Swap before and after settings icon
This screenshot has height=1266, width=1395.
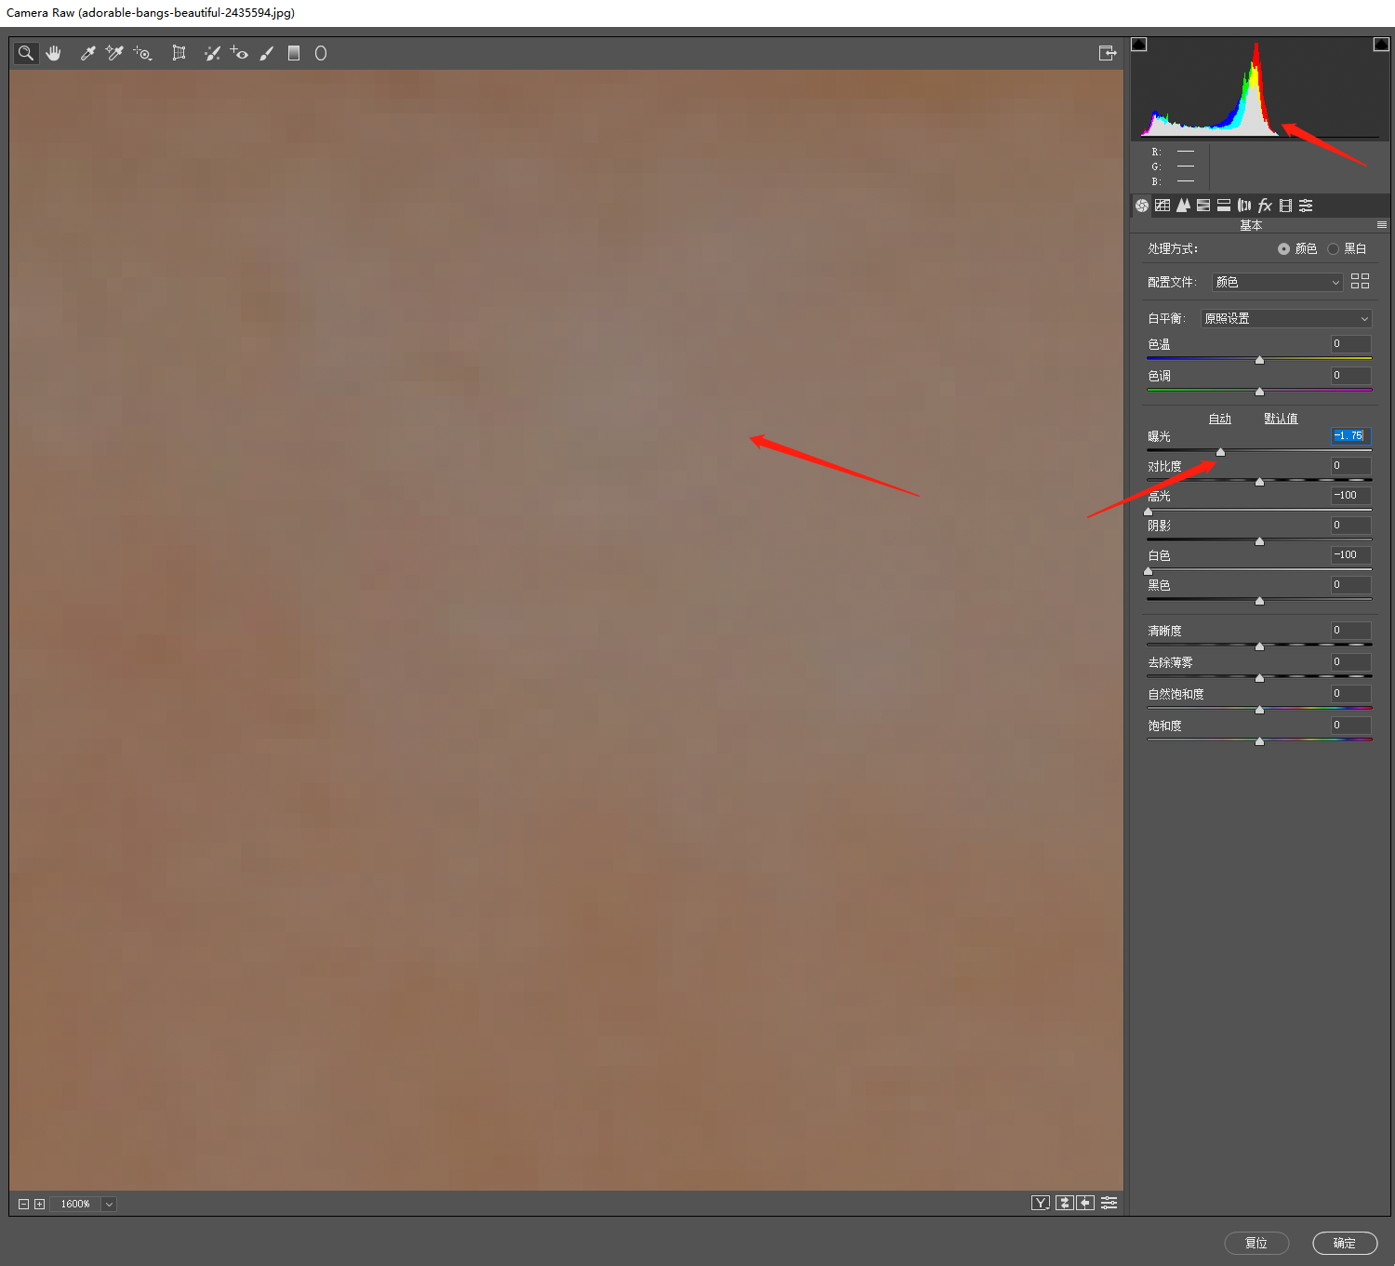pos(1065,1203)
